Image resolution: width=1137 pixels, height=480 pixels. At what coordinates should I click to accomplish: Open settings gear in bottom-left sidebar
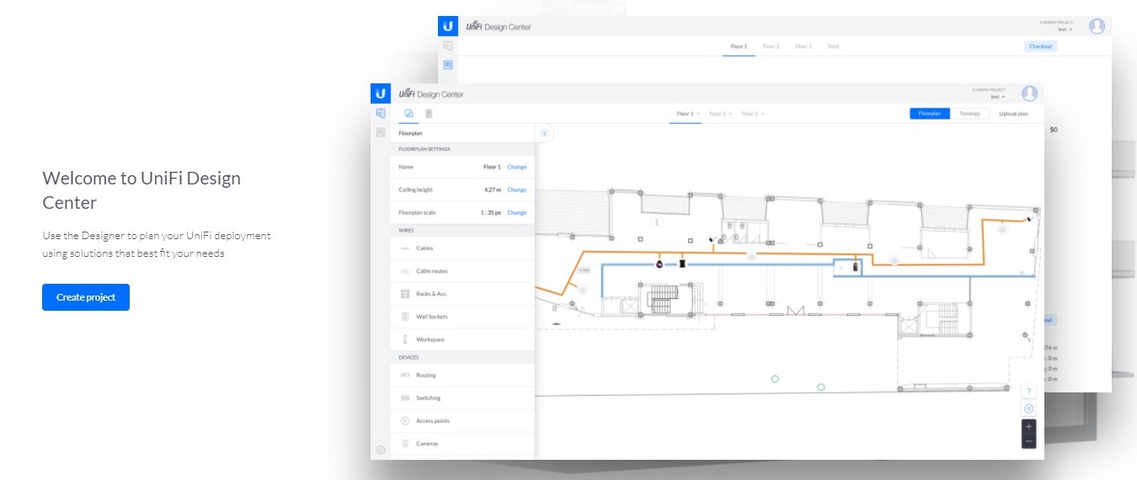381,450
